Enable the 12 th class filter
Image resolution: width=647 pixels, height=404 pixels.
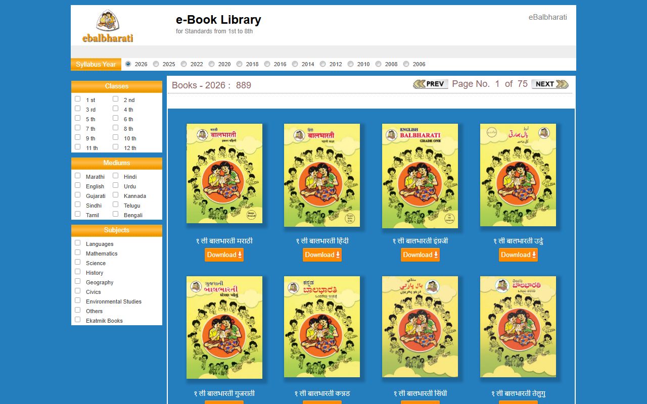click(116, 147)
